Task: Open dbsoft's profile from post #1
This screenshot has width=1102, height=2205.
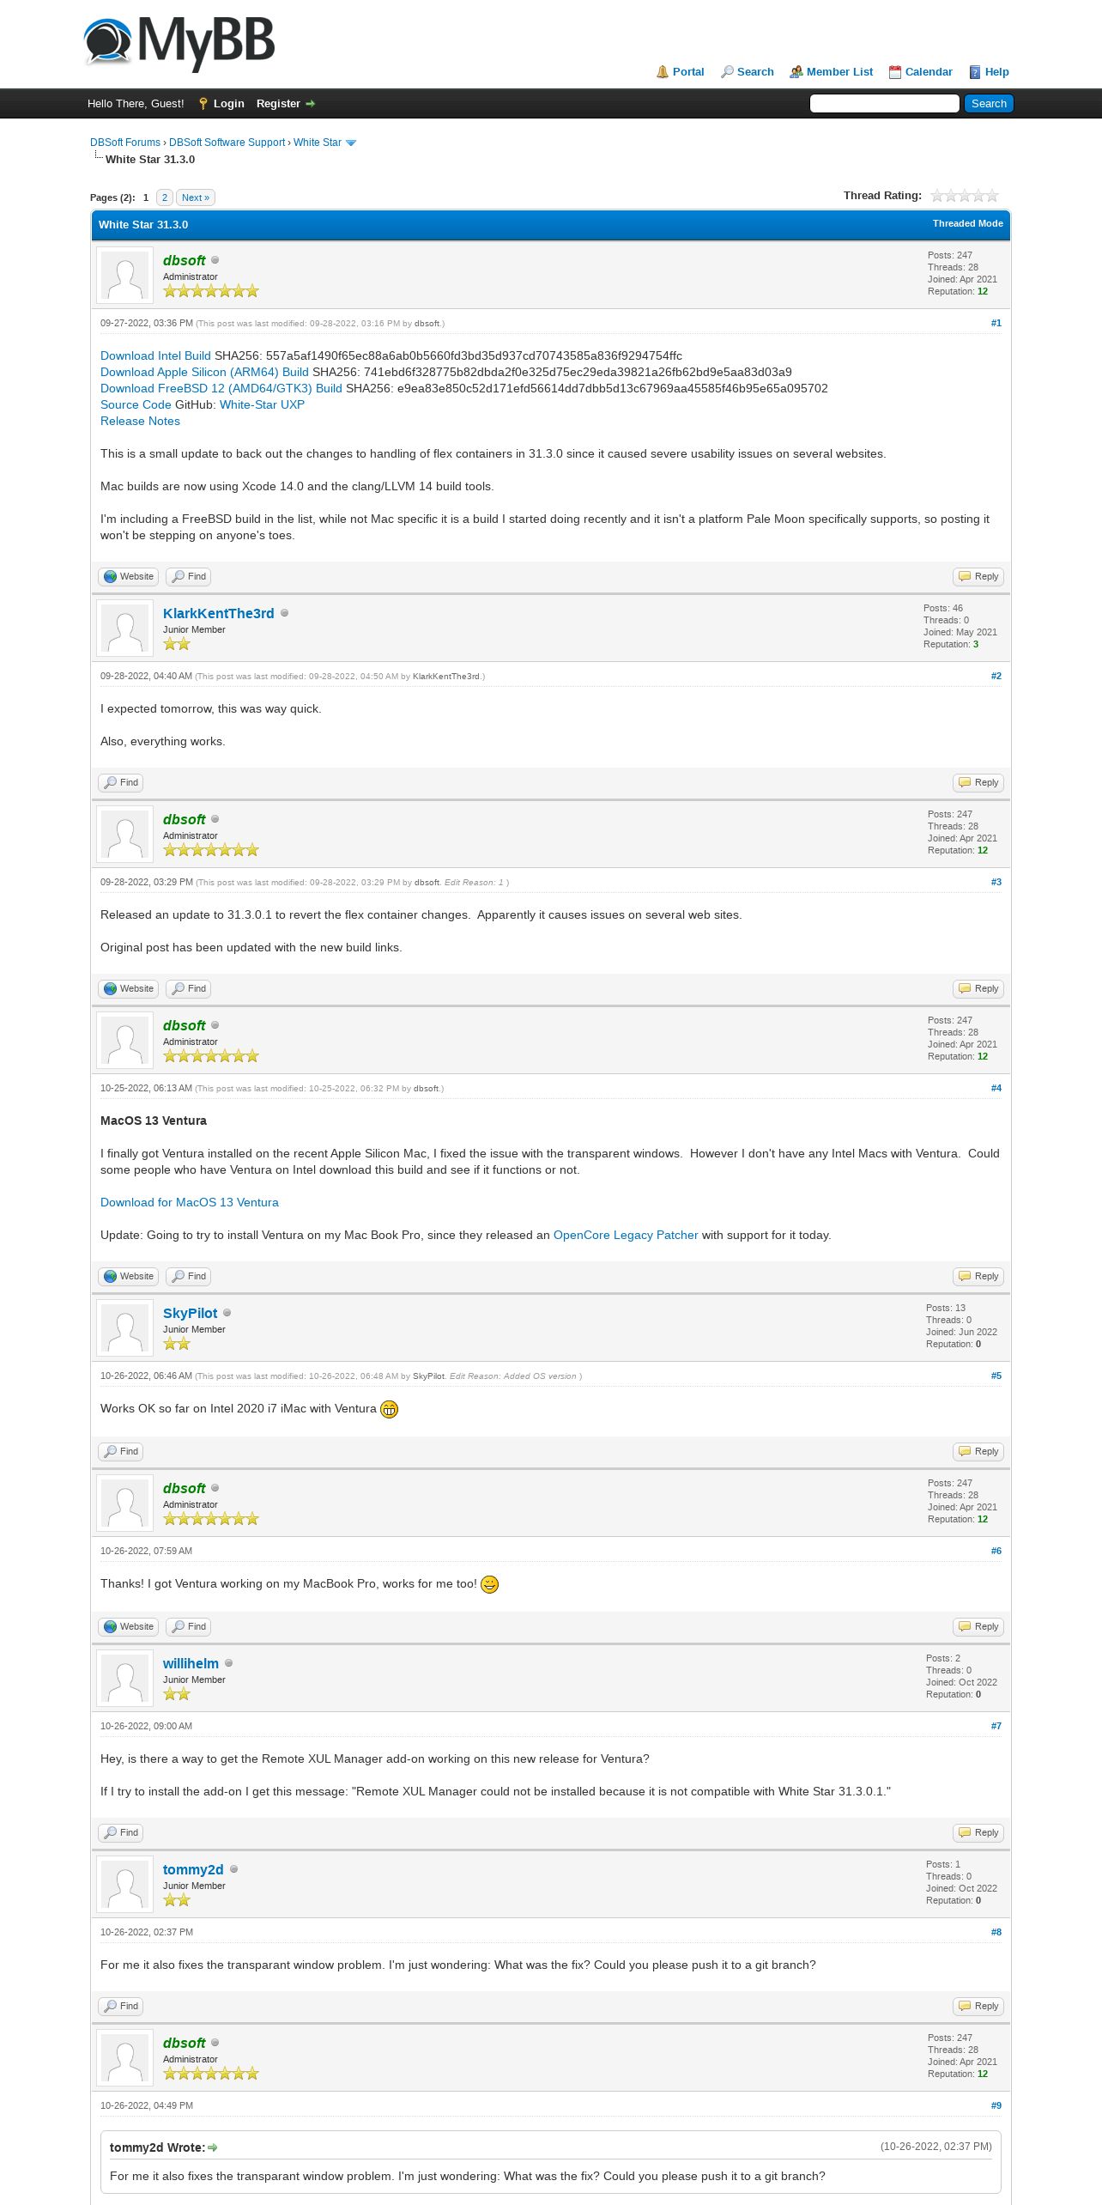Action: (x=185, y=260)
